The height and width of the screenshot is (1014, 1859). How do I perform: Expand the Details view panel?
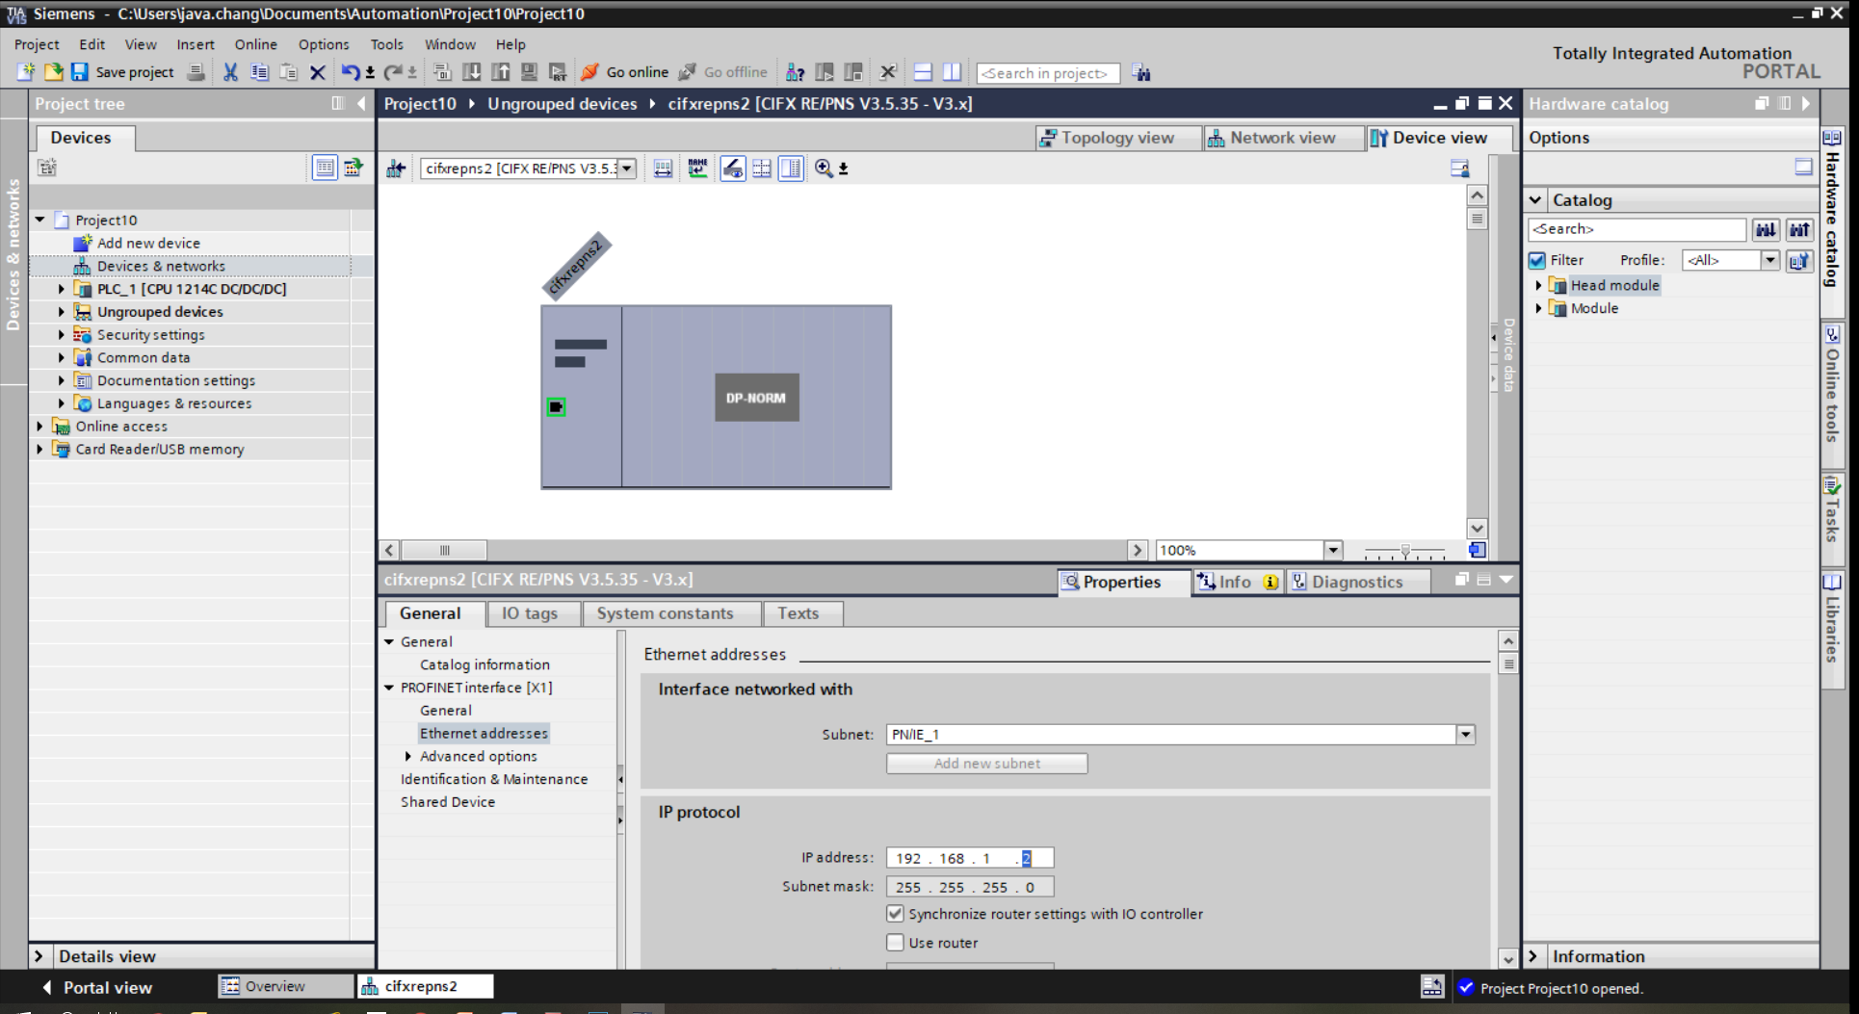(x=39, y=956)
